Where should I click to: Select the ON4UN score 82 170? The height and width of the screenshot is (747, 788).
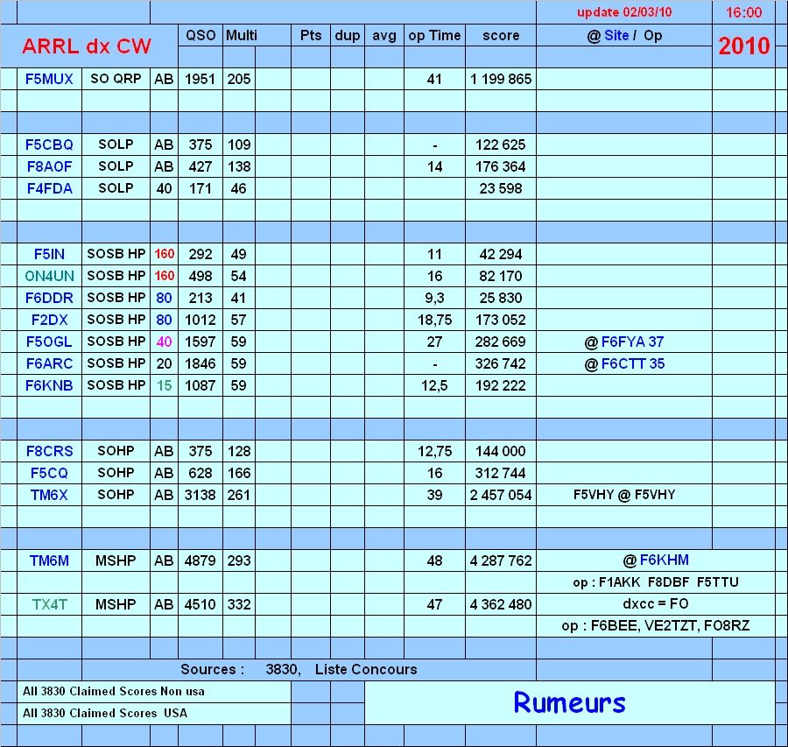(501, 276)
